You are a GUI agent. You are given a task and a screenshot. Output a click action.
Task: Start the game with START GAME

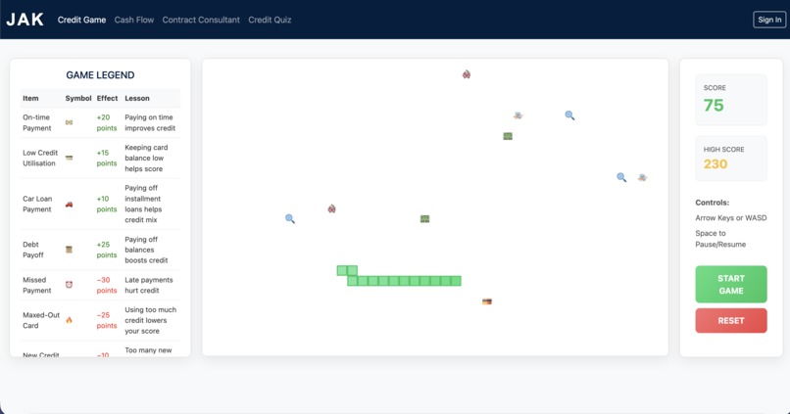[731, 284]
